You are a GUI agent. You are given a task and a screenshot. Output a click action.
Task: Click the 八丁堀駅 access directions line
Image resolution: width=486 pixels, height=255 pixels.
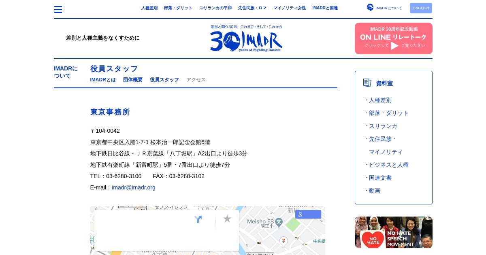(169, 153)
